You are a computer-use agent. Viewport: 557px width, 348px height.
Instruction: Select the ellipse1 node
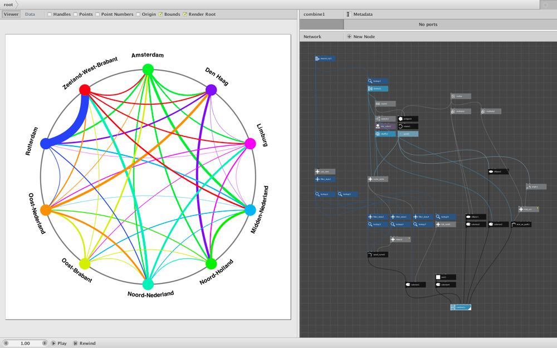tap(476, 217)
